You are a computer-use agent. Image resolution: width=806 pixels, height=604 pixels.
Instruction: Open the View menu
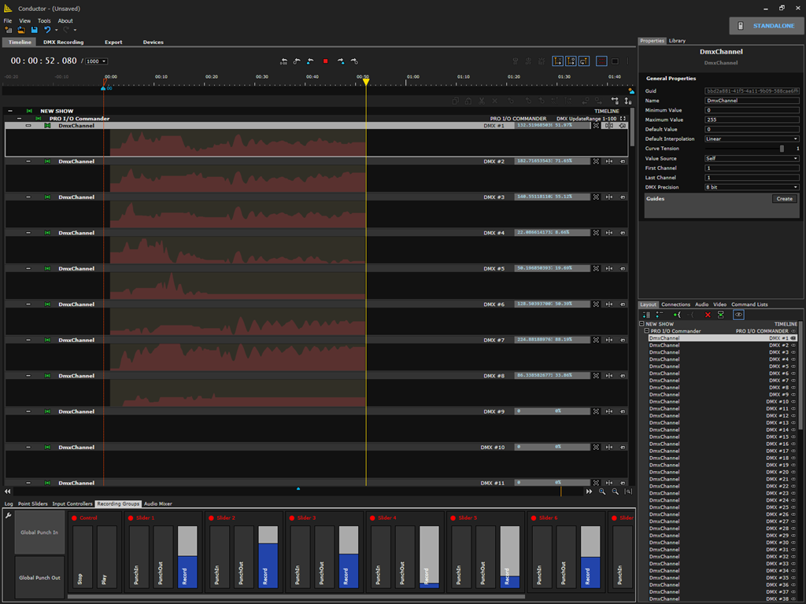click(x=24, y=21)
